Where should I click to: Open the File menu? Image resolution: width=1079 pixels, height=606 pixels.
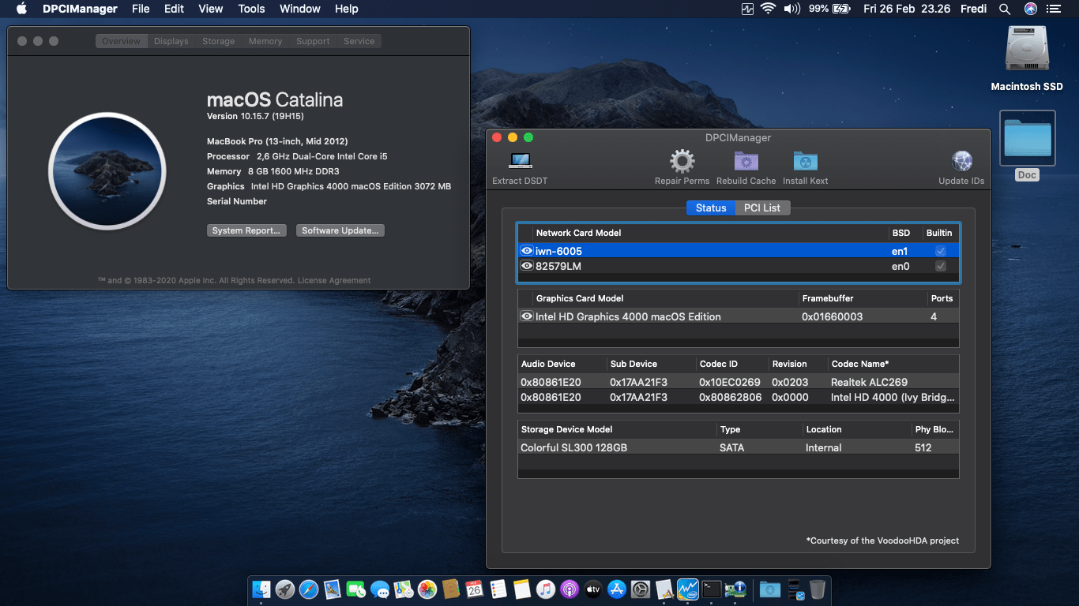[141, 9]
